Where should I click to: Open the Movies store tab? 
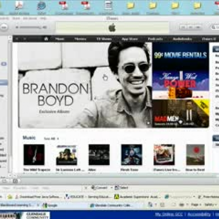(80, 39)
